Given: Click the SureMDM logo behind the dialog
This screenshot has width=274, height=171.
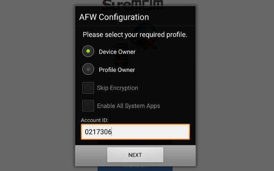Looking at the screenshot, I should click(x=133, y=3).
